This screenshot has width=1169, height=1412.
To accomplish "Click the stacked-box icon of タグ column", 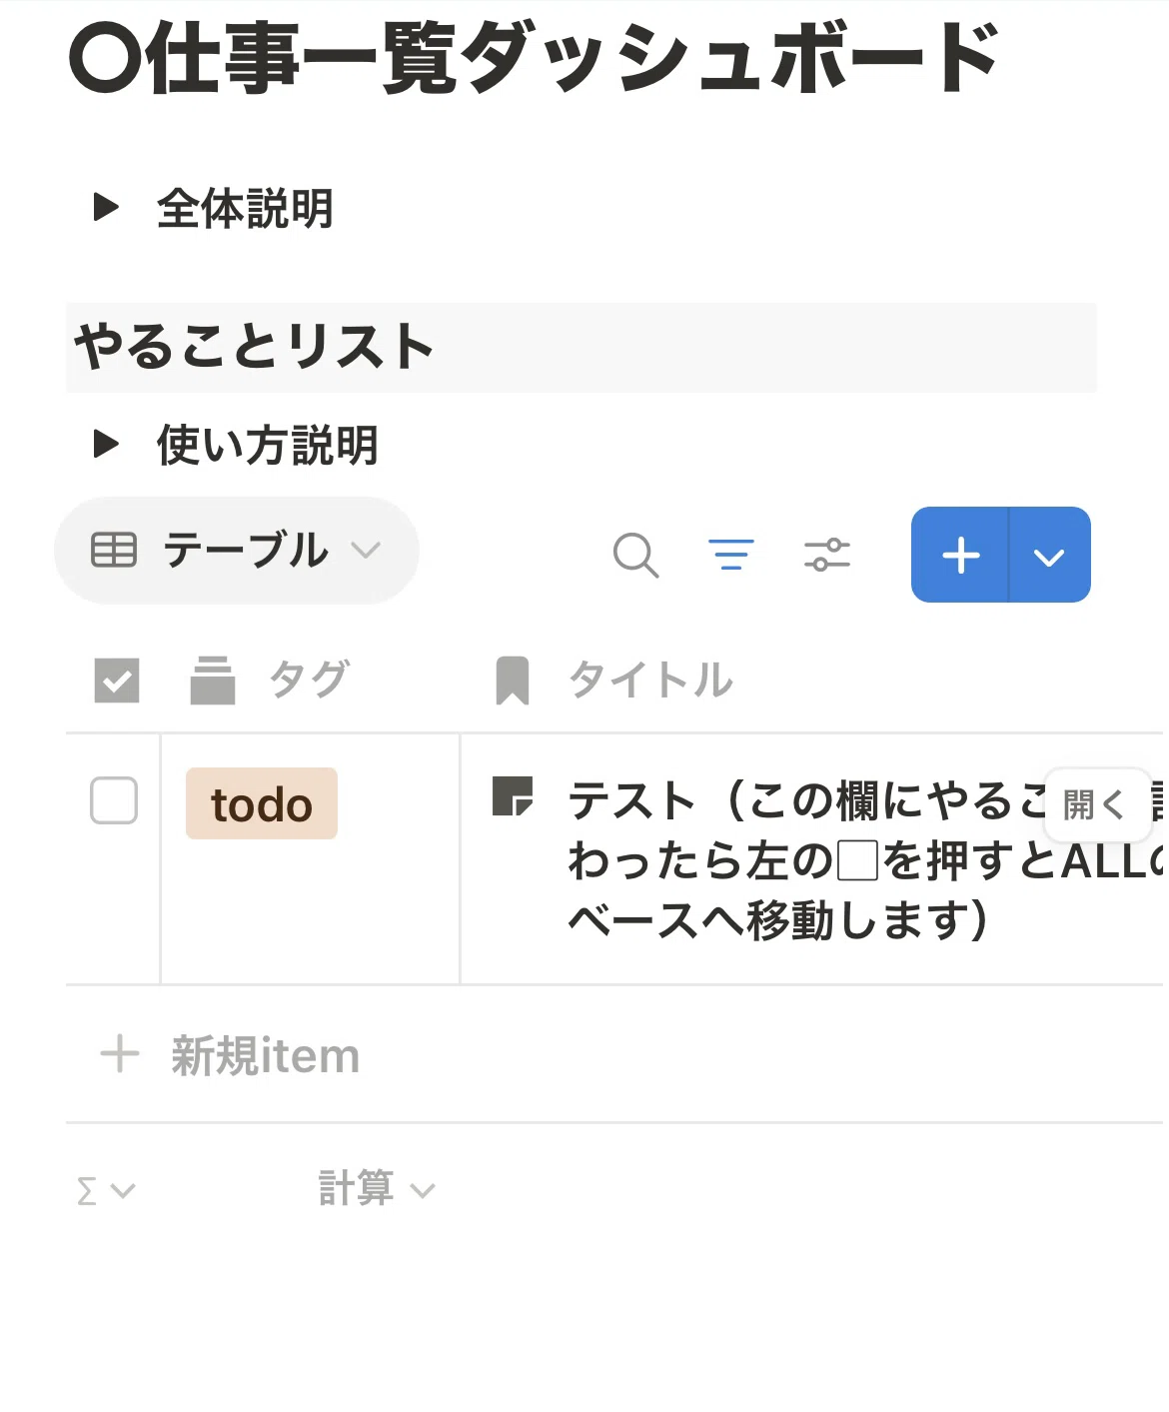I will (213, 681).
